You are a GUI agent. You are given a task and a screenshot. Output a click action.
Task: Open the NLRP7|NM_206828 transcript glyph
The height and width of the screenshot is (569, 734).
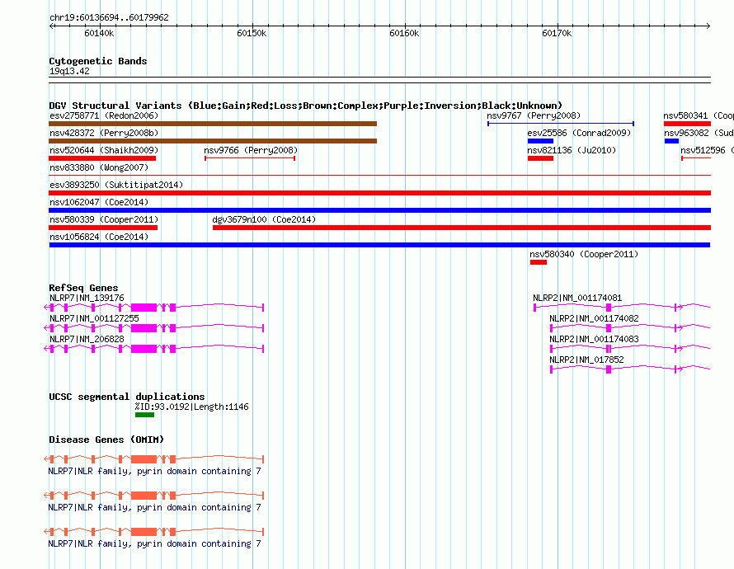tap(154, 349)
